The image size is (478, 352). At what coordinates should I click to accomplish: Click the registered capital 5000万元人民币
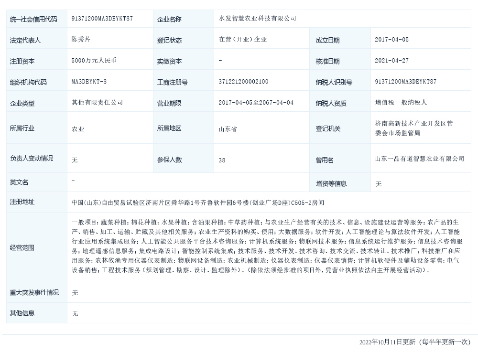94,61
